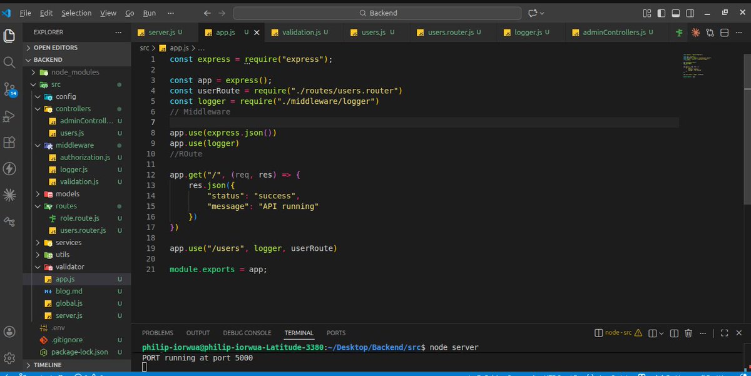Click the Backend command center search box
This screenshot has width=751, height=376.
377,13
